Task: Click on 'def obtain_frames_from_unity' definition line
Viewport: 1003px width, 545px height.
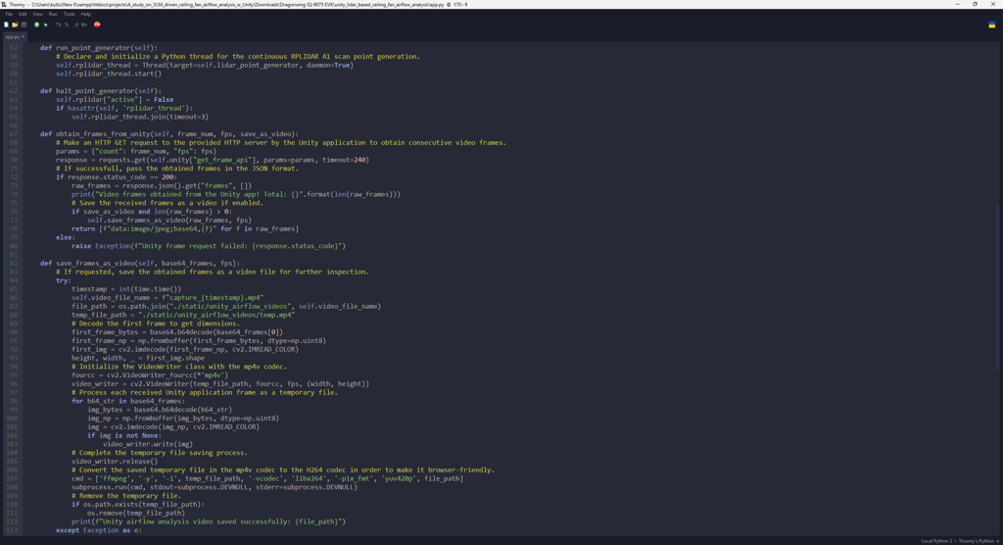Action: tap(168, 134)
